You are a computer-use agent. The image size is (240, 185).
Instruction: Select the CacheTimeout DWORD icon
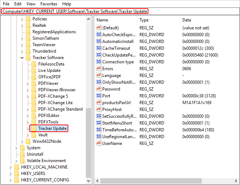coord(99,48)
